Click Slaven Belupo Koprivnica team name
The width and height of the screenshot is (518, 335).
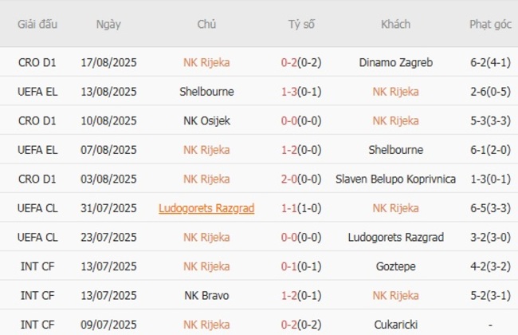point(395,179)
